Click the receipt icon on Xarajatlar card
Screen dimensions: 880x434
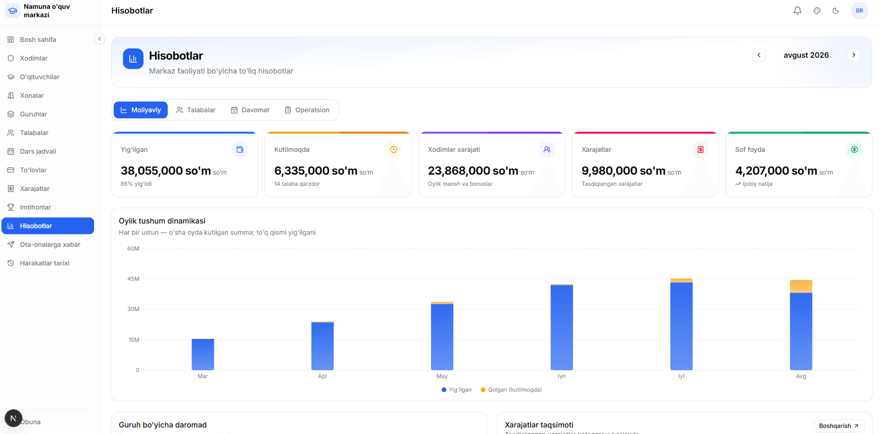[x=701, y=149]
